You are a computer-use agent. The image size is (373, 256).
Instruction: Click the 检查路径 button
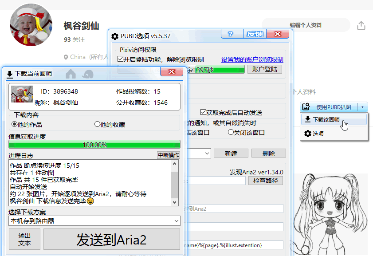266,181
